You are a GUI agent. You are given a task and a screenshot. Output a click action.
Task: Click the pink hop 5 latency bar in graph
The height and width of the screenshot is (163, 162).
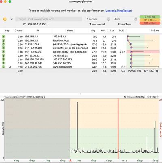pos(143,52)
